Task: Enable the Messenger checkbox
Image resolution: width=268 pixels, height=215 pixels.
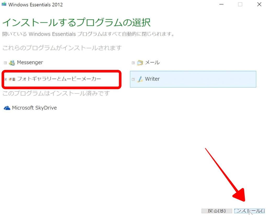Action: pyautogui.click(x=5, y=63)
